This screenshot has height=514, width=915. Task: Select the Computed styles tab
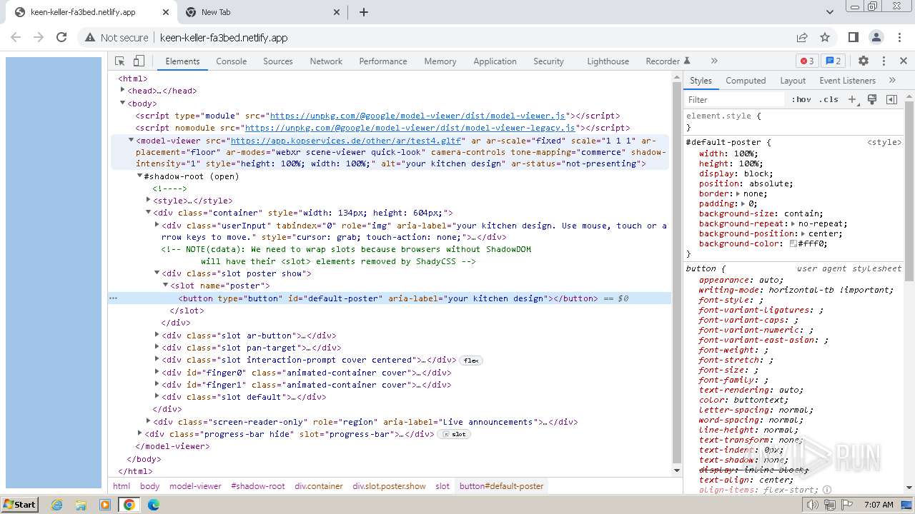(746, 81)
